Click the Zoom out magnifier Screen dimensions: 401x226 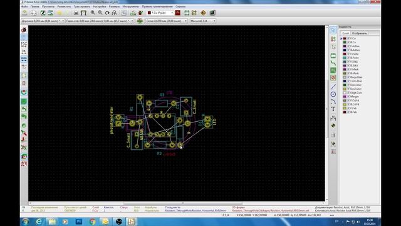coord(100,13)
